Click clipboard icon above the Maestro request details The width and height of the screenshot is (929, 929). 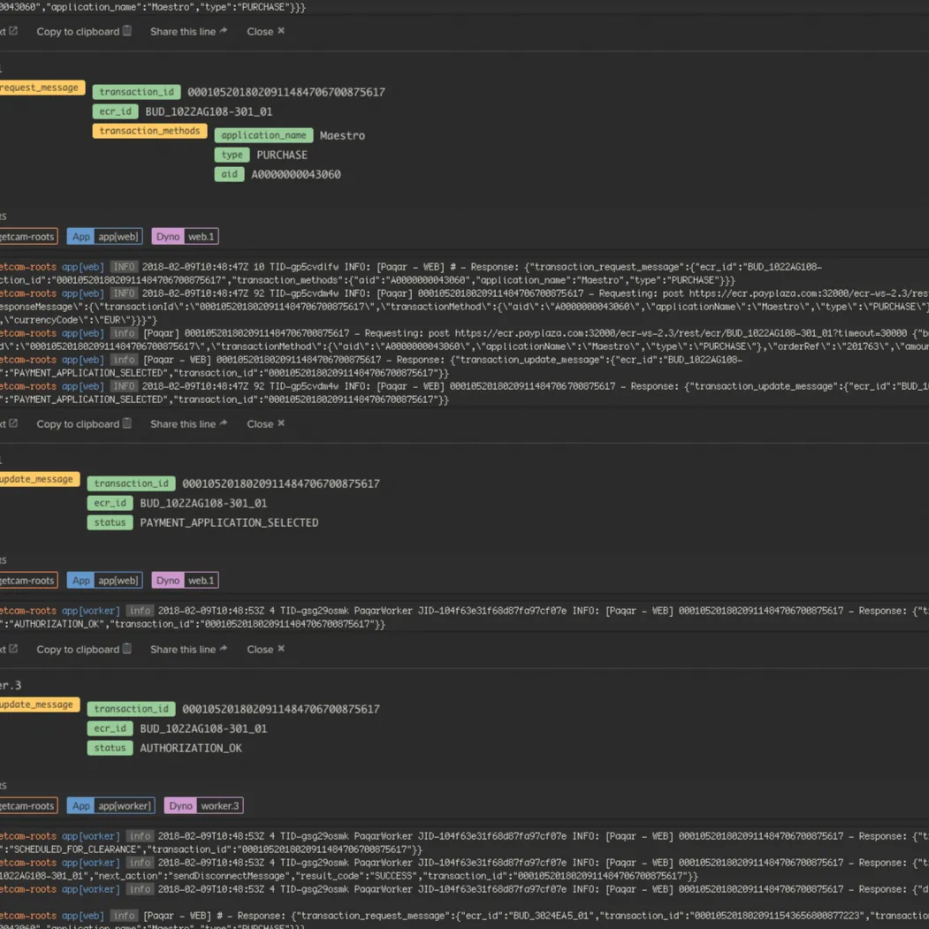[x=127, y=31]
